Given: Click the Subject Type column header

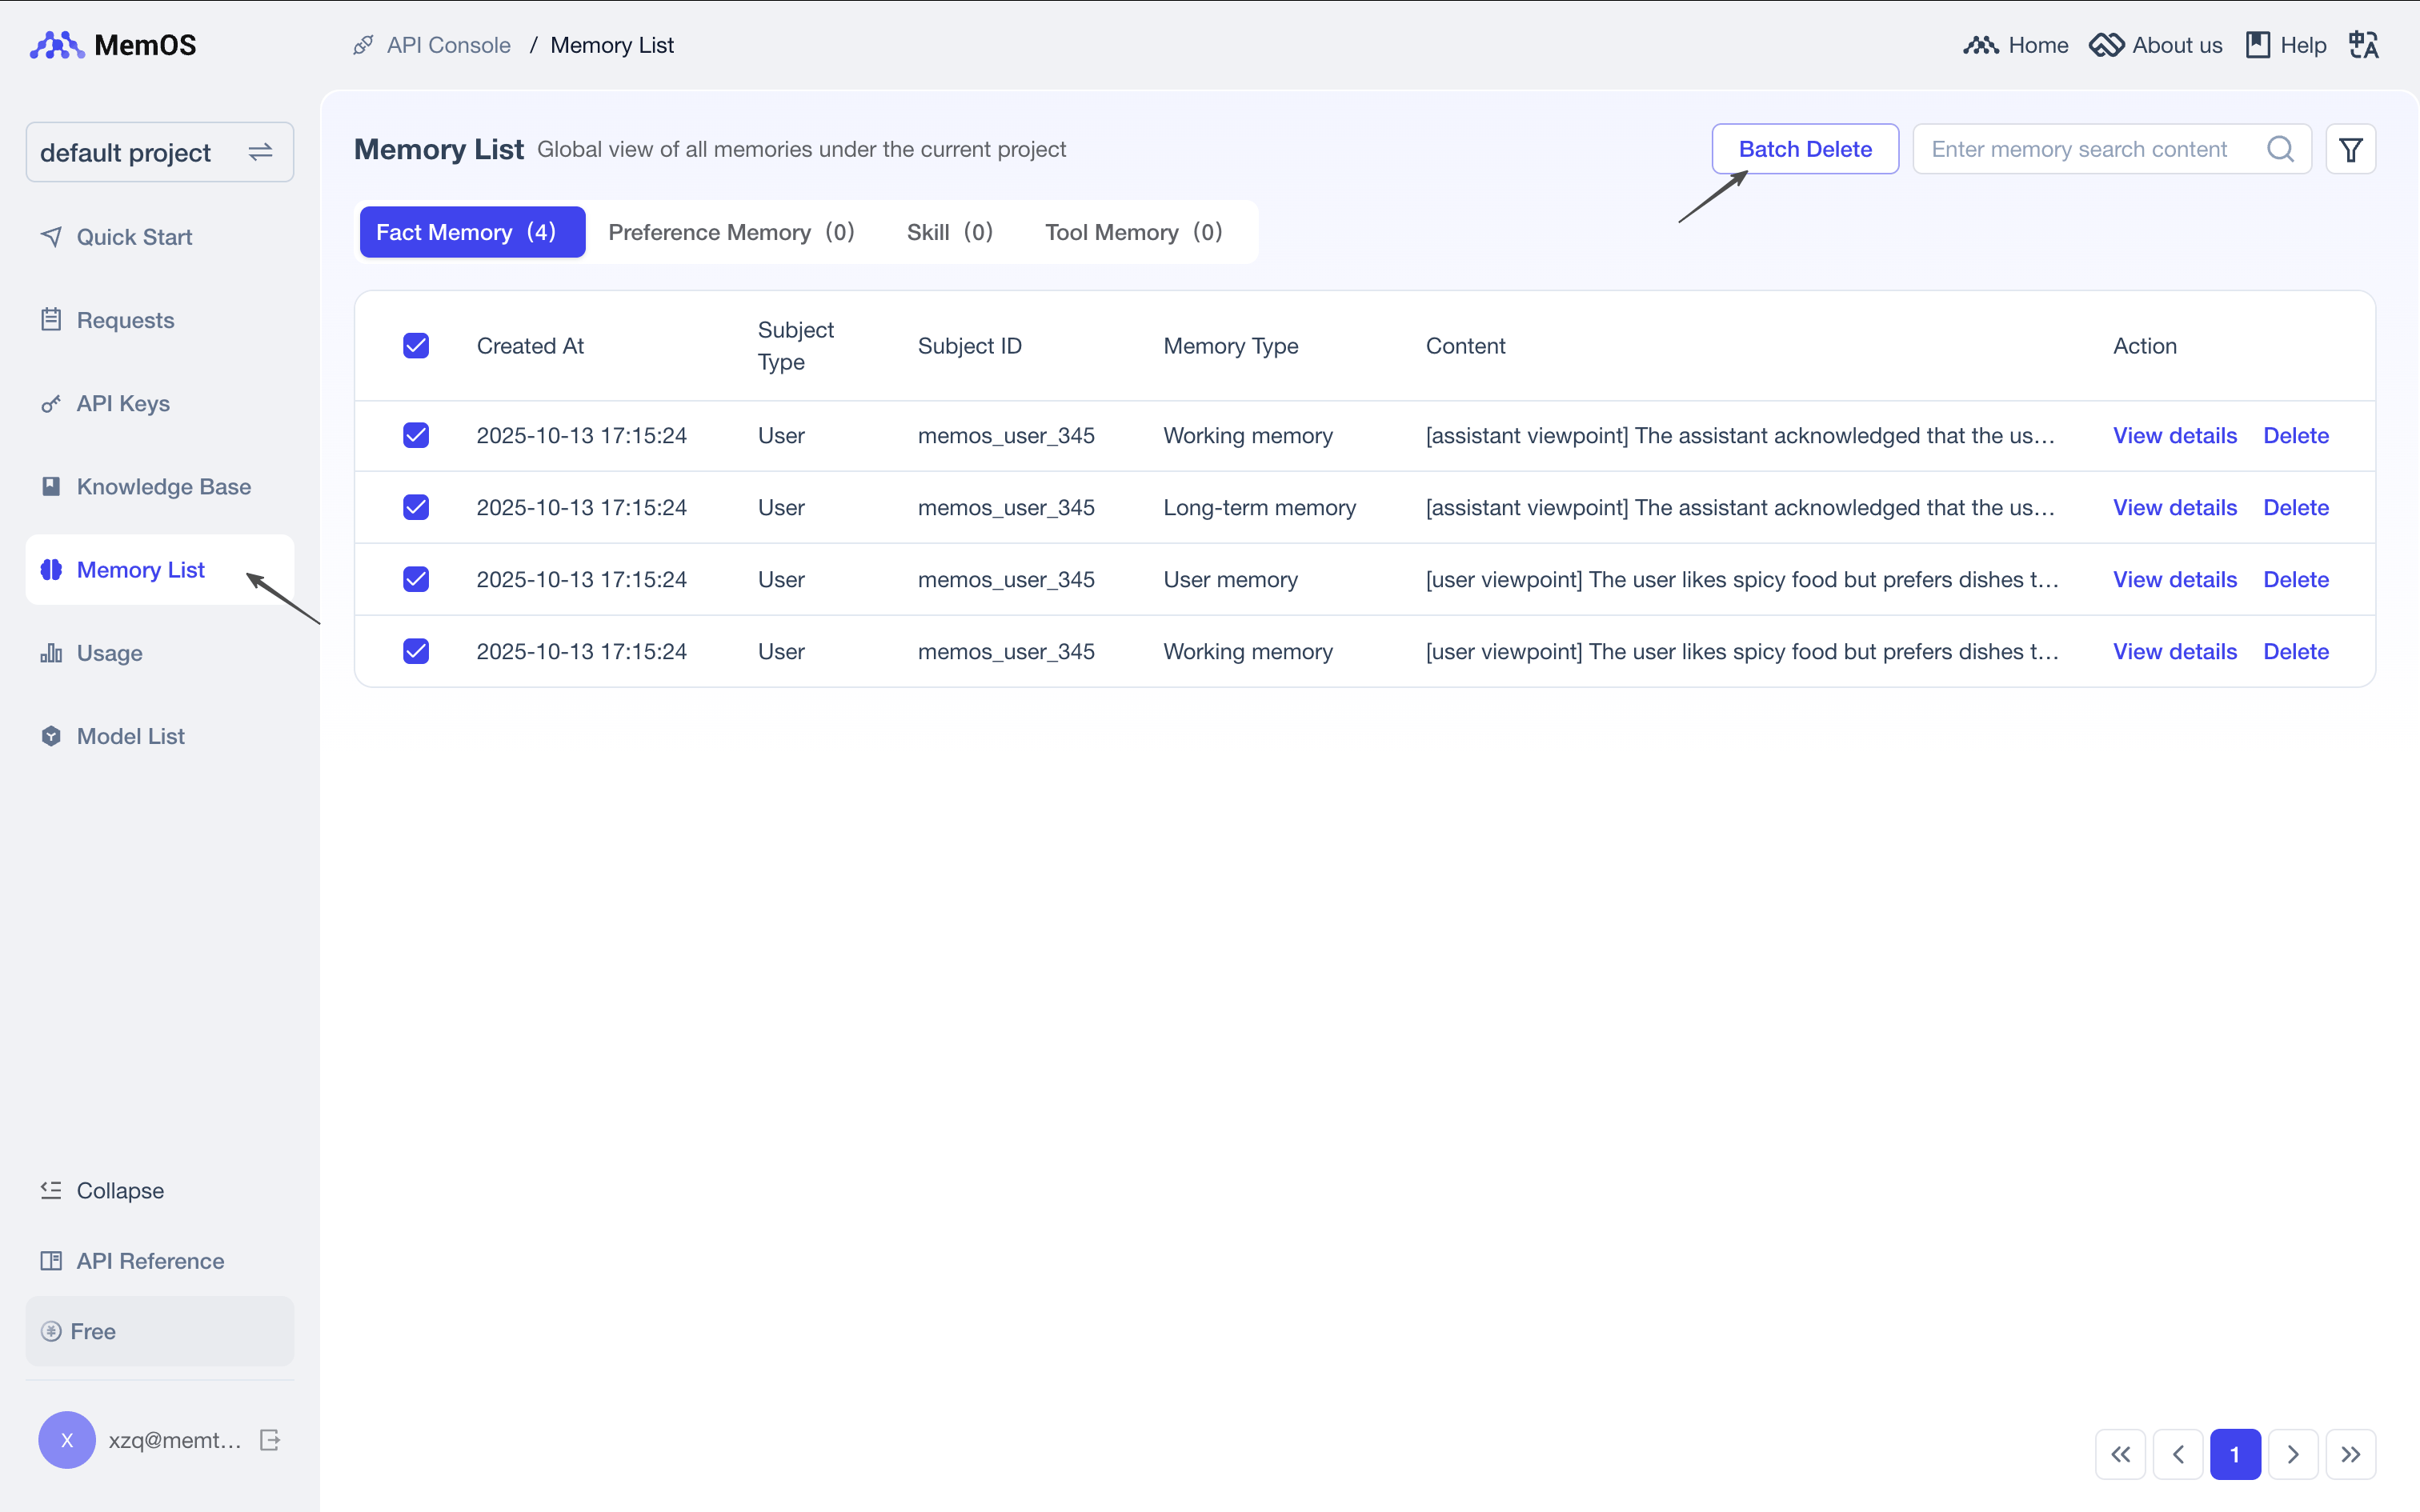Looking at the screenshot, I should pos(795,346).
